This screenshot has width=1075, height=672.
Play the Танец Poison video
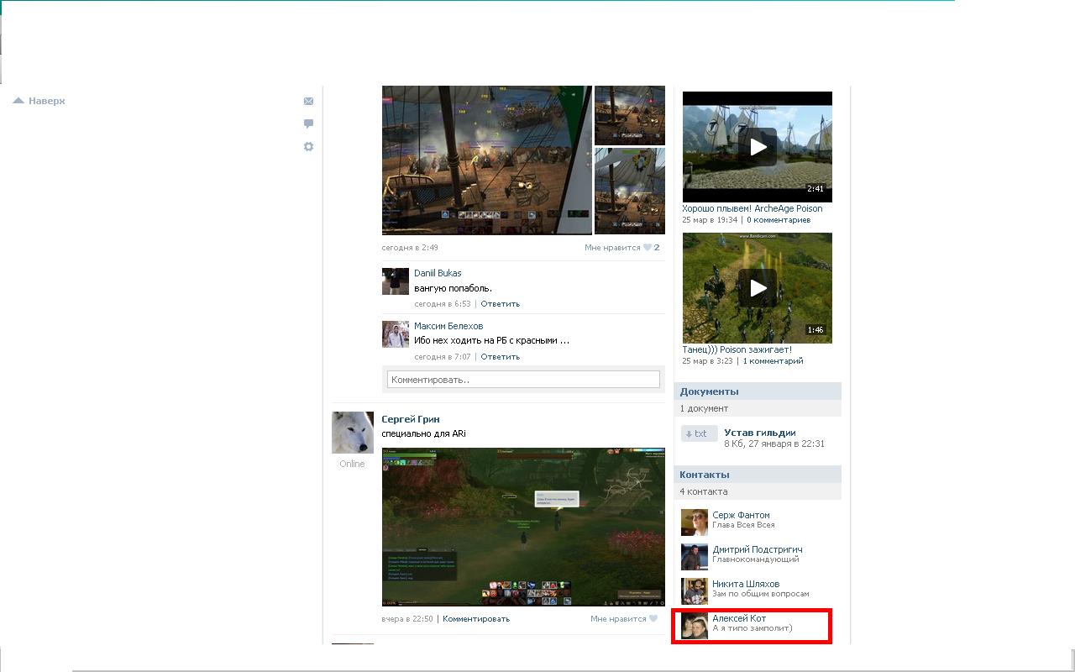tap(758, 288)
